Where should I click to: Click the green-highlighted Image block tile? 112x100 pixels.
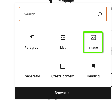93,42
